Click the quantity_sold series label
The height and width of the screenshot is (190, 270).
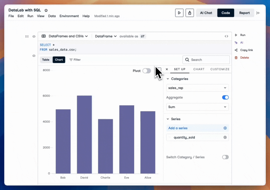[x=184, y=137]
